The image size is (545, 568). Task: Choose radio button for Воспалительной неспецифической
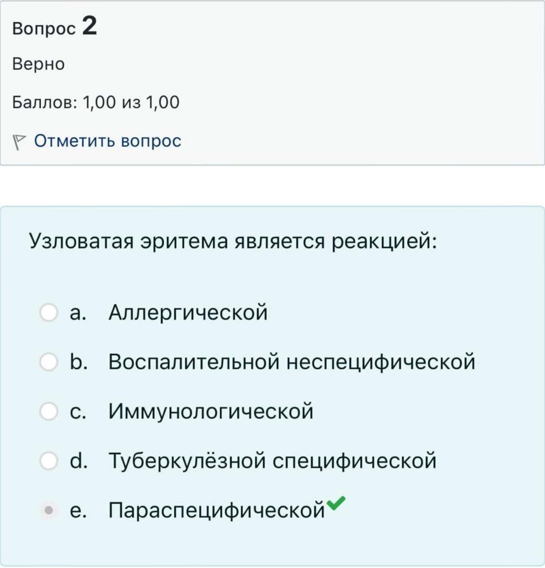point(49,362)
